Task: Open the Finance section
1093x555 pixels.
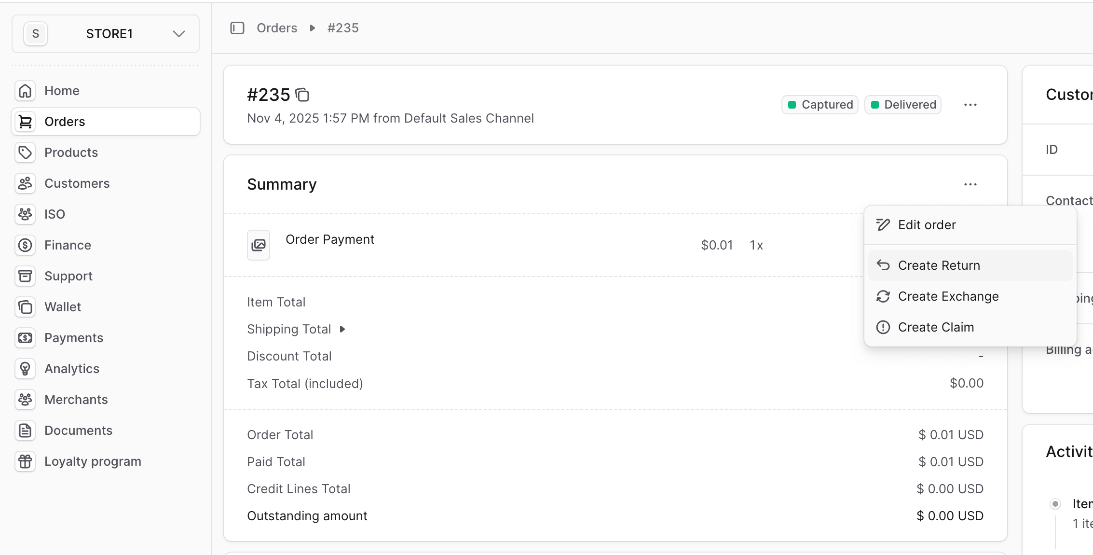Action: click(x=67, y=245)
